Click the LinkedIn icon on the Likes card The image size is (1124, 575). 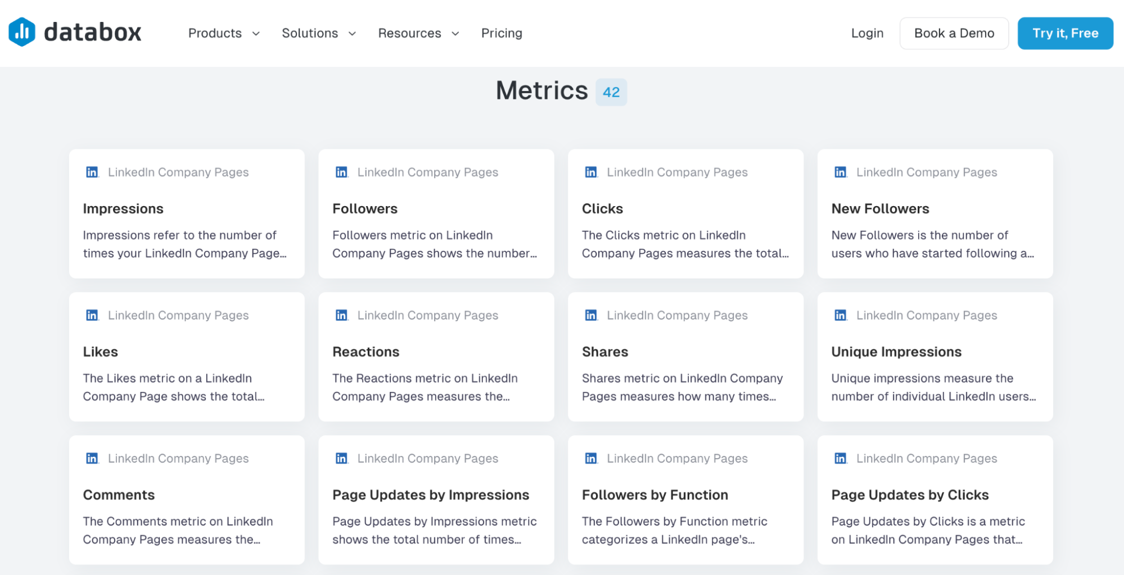point(92,315)
